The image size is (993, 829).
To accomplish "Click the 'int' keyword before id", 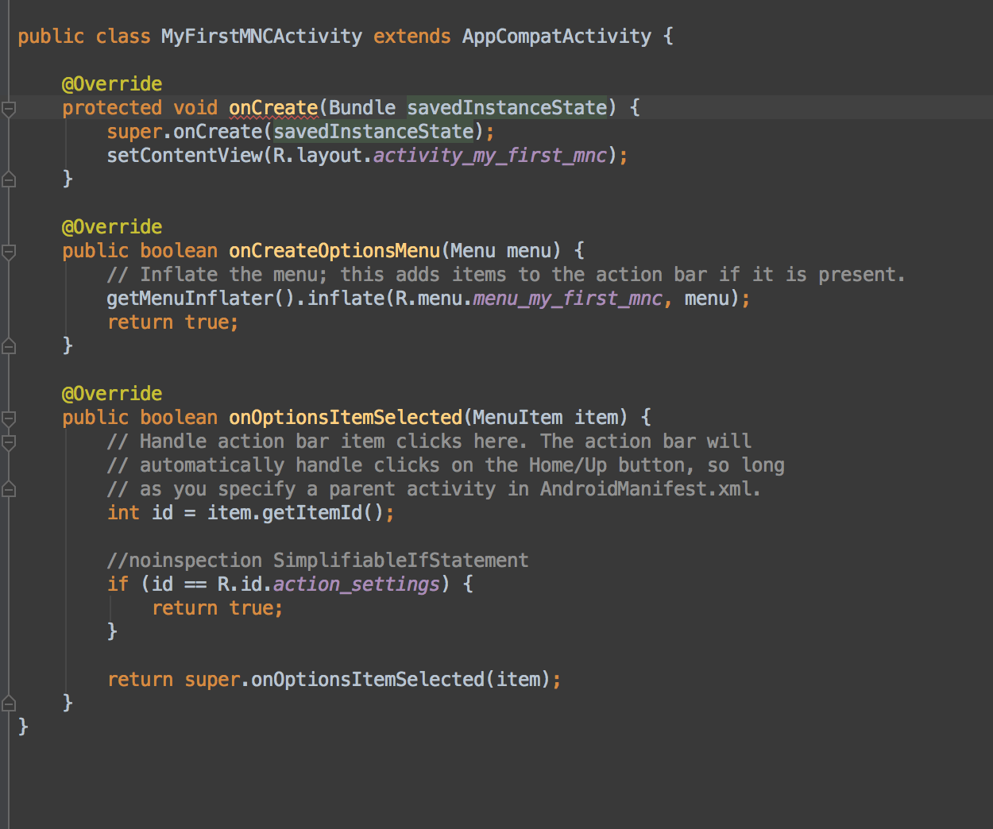I will click(123, 513).
